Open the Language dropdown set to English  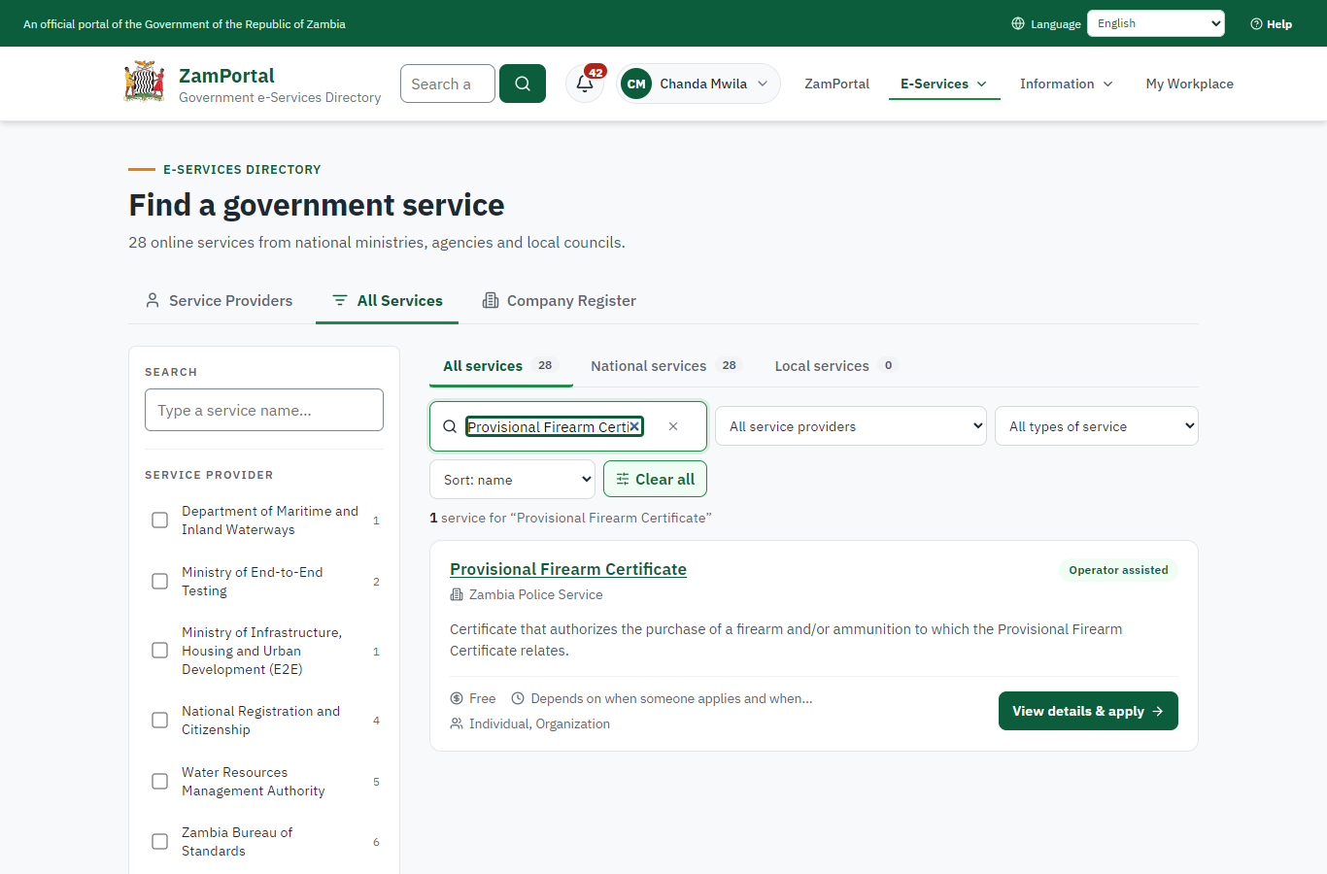point(1156,23)
